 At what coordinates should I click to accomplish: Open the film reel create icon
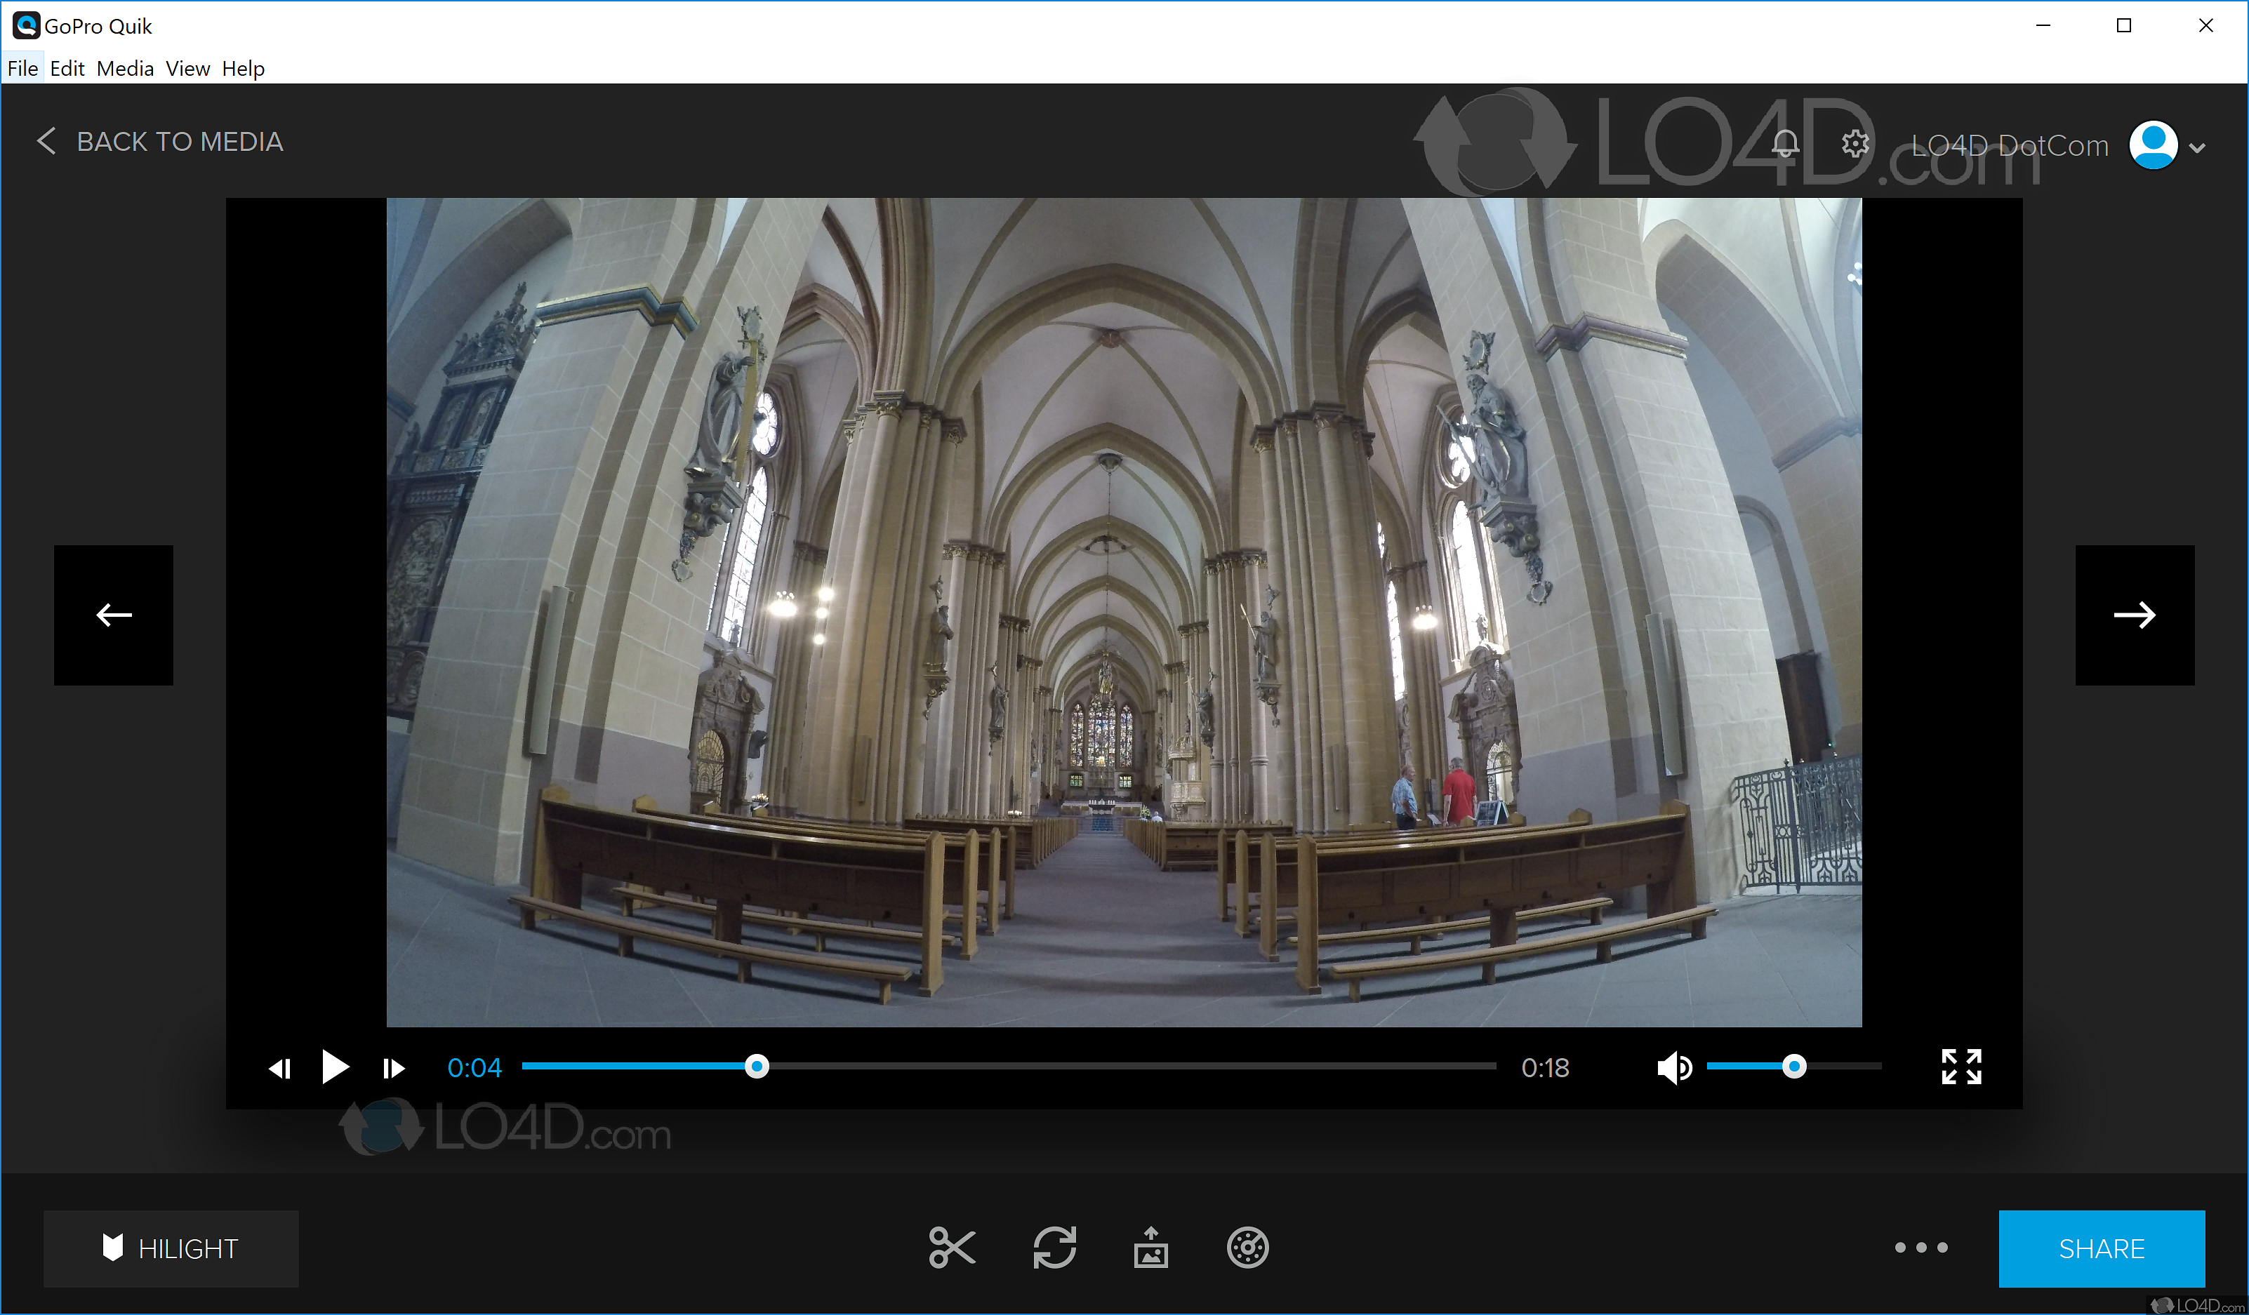point(1247,1247)
